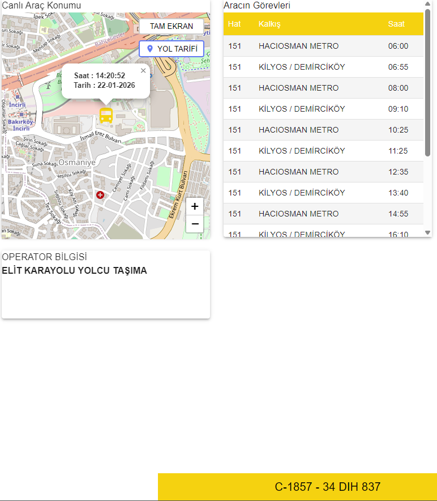The width and height of the screenshot is (437, 501).
Task: Zoom in on the map
Action: click(x=195, y=206)
